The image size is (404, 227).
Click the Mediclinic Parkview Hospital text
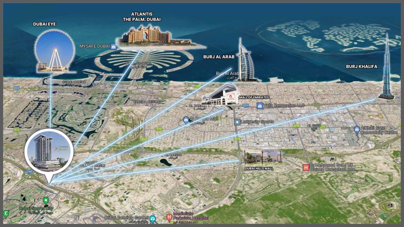(x=191, y=216)
